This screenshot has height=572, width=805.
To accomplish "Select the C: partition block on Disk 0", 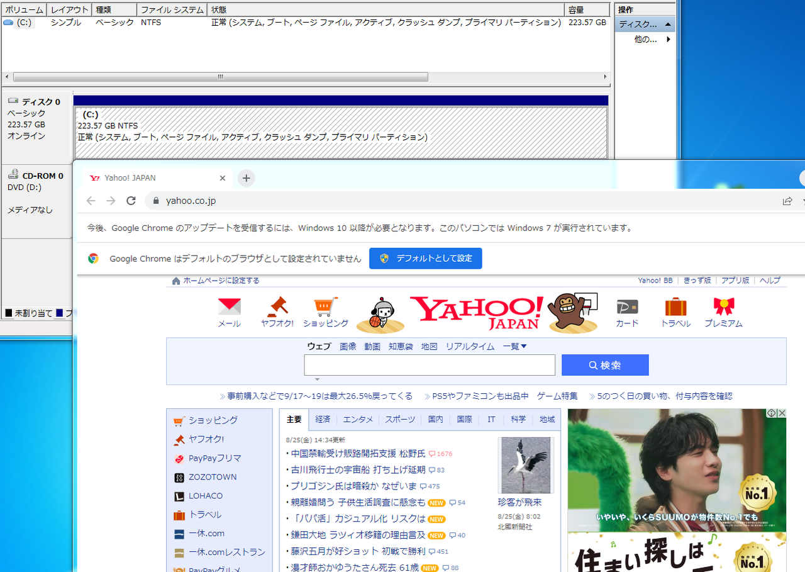I will tap(341, 133).
